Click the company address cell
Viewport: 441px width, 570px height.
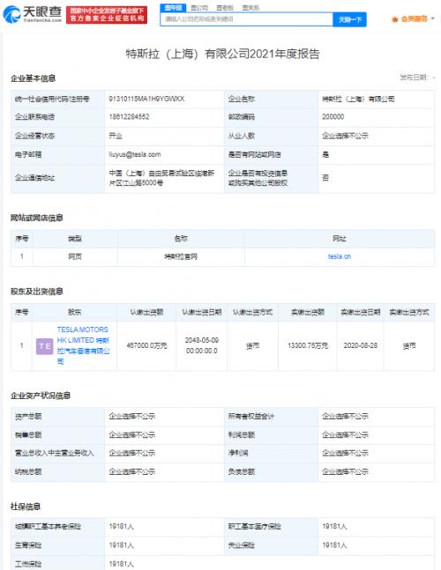pos(164,178)
